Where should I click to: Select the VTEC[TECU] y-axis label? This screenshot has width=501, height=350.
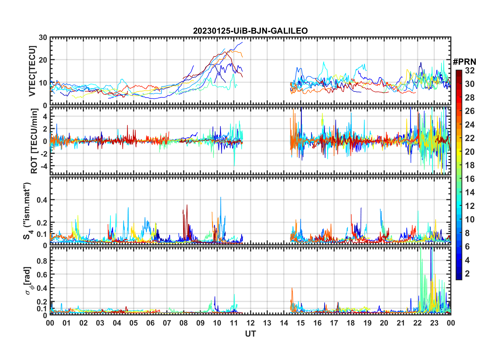coord(32,71)
